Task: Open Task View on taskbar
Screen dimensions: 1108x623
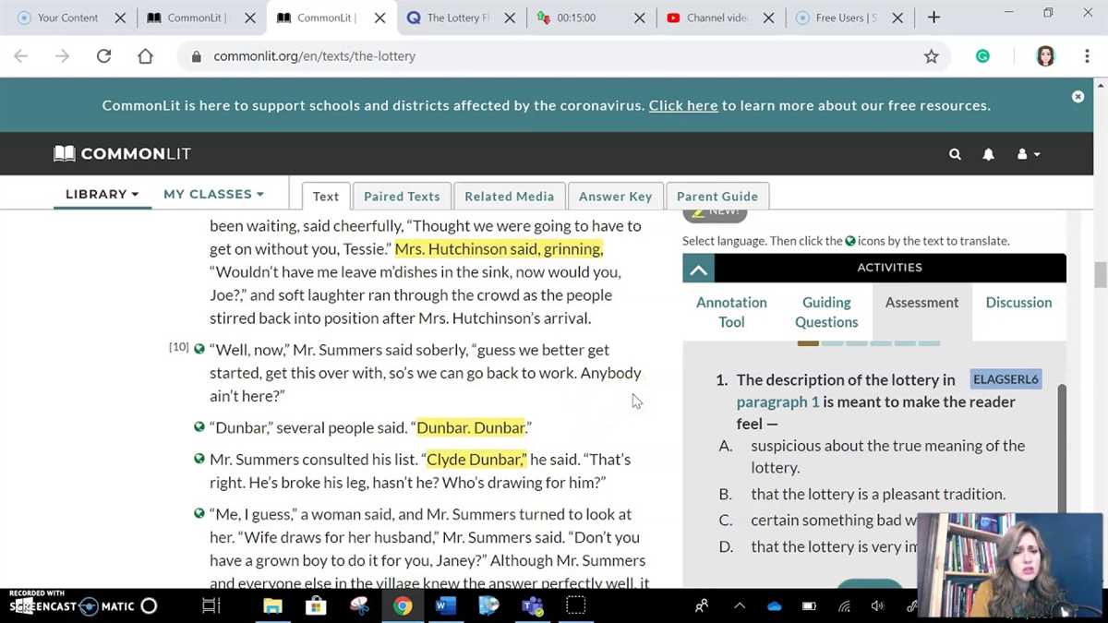Action: (211, 606)
